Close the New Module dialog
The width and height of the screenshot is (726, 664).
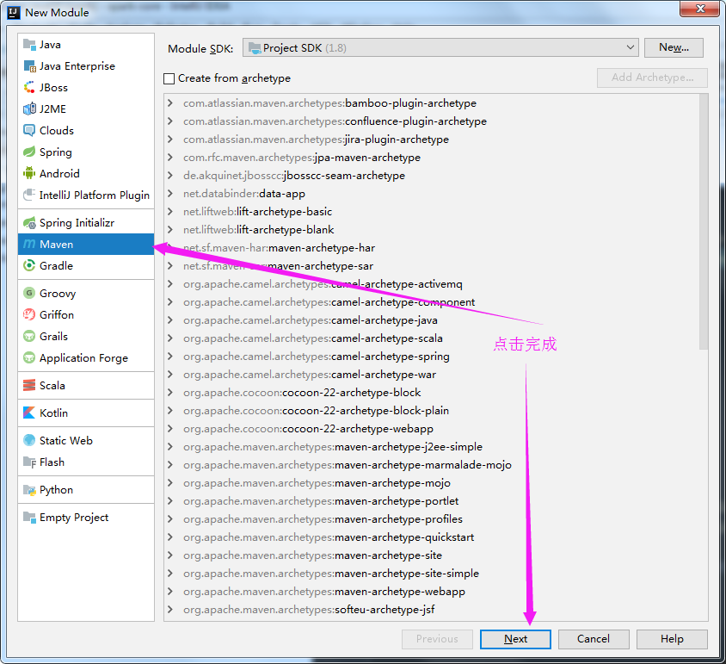pos(699,9)
